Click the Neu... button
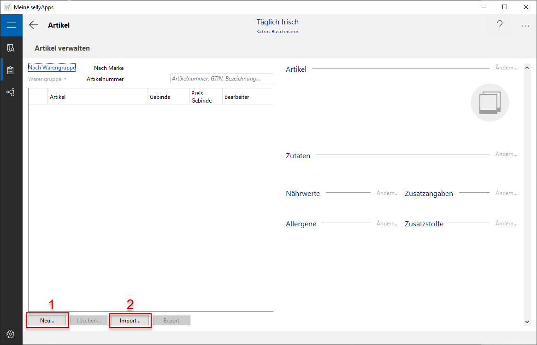Screen dimensions: 537x345 pos(47,321)
